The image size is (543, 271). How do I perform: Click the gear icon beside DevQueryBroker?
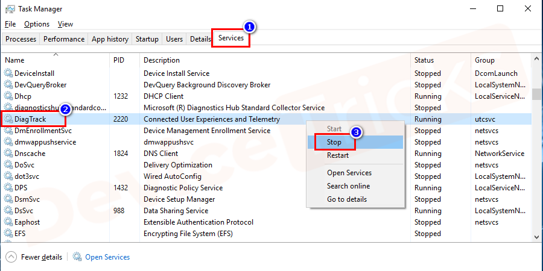[8, 85]
